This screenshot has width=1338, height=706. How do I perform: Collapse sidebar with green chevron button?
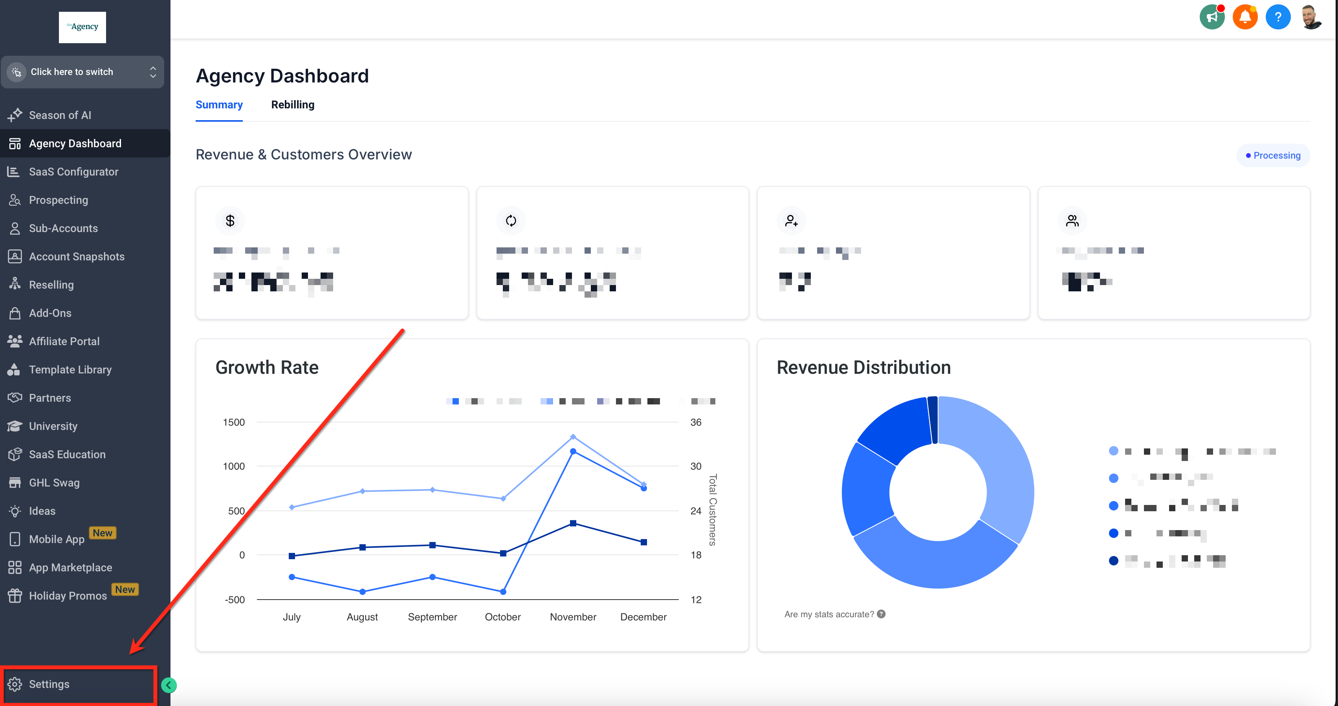(x=168, y=685)
